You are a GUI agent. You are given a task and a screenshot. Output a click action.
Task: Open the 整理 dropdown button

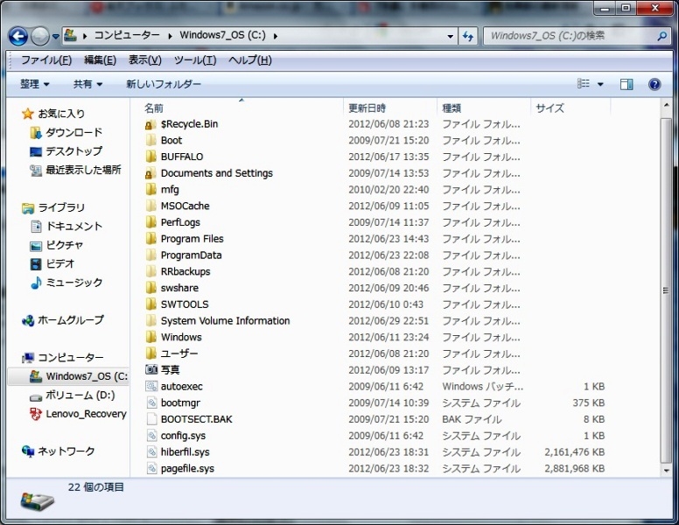coord(35,84)
